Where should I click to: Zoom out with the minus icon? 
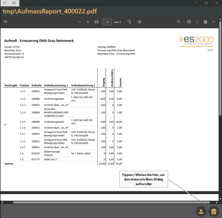pyautogui.click(x=80, y=22)
